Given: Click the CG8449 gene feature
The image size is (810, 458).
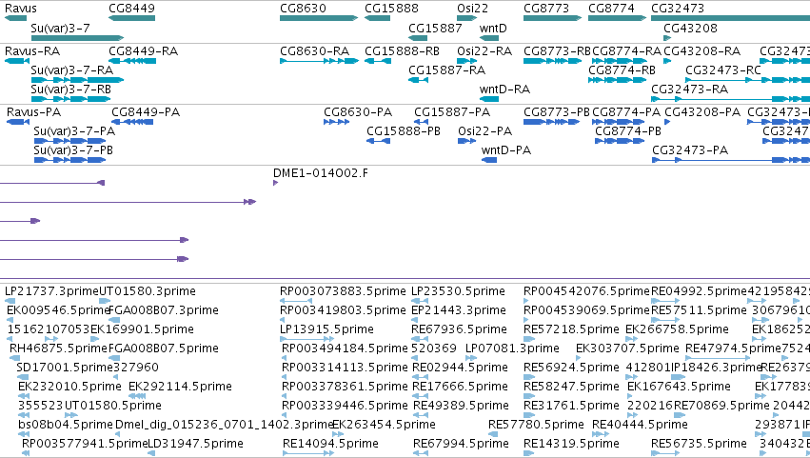Looking at the screenshot, I should click(131, 18).
